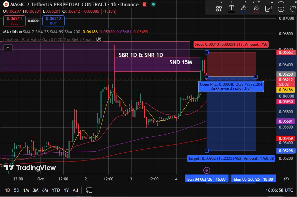Select the 1D date range
Image resolution: width=297 pixels, height=197 pixels.
click(x=8, y=190)
